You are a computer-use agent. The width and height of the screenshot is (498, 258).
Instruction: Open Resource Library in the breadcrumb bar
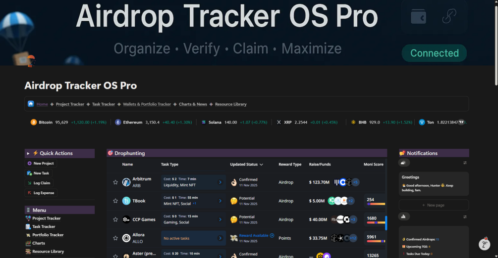pos(230,104)
